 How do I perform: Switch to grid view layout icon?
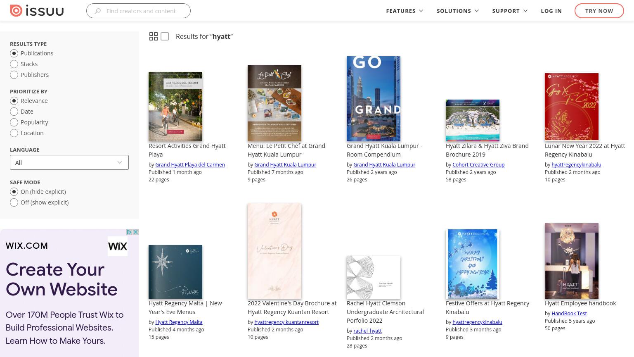[x=154, y=36]
